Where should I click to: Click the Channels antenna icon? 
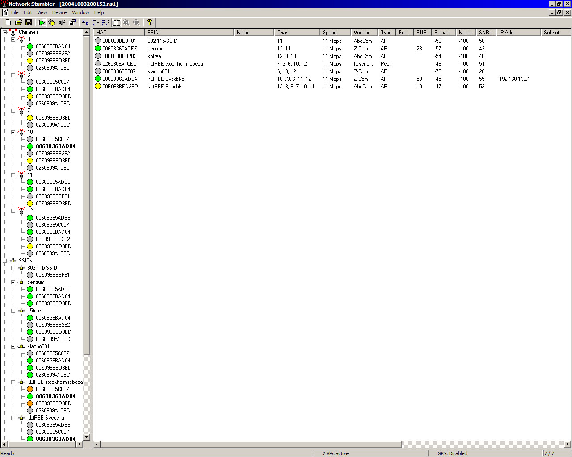coord(13,32)
